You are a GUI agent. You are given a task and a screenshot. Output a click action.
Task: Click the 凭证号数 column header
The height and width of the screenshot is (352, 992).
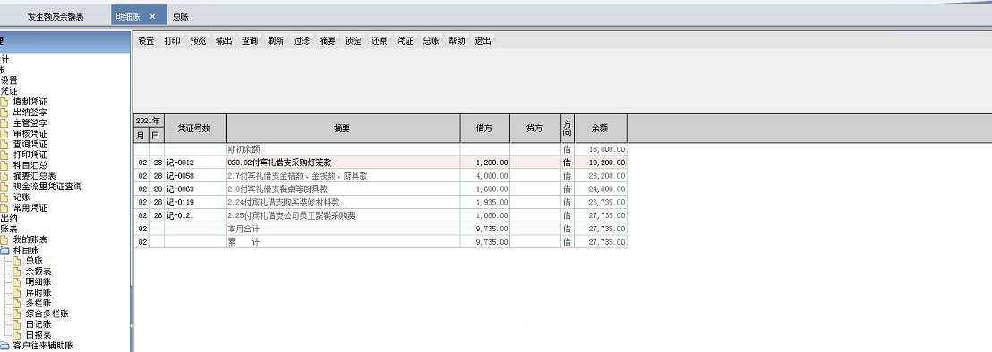tap(195, 128)
